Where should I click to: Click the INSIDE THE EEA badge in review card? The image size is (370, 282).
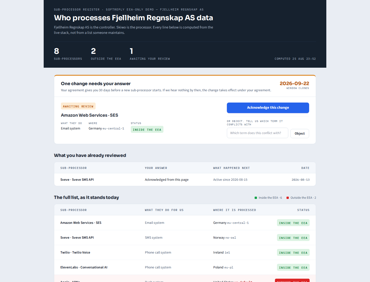(147, 130)
